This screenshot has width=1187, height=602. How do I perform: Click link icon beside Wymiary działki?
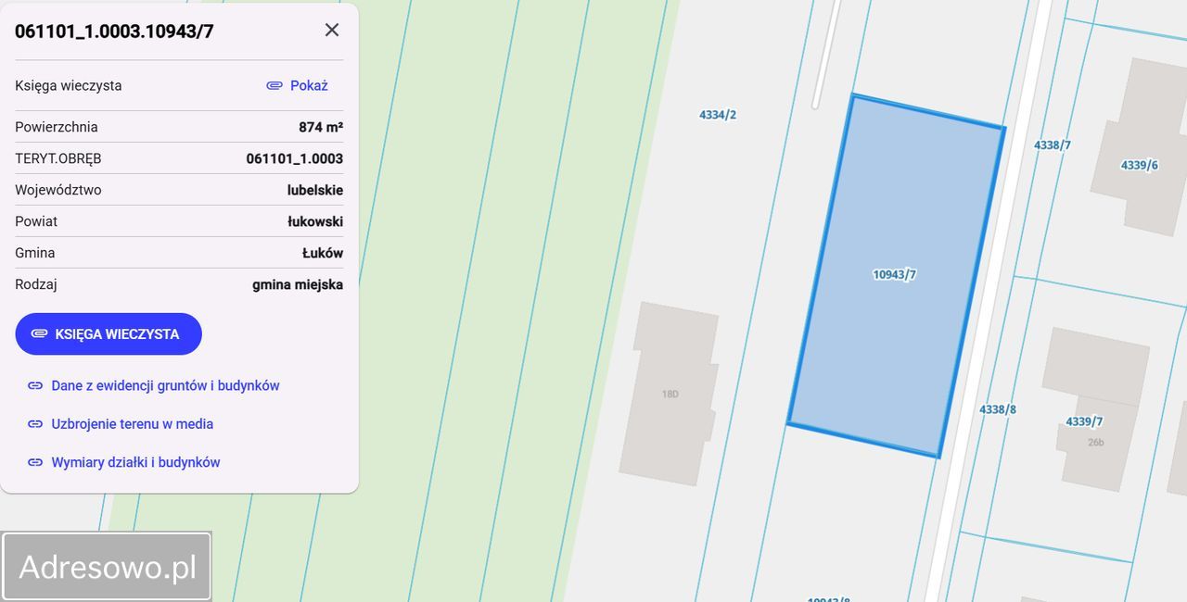click(35, 462)
